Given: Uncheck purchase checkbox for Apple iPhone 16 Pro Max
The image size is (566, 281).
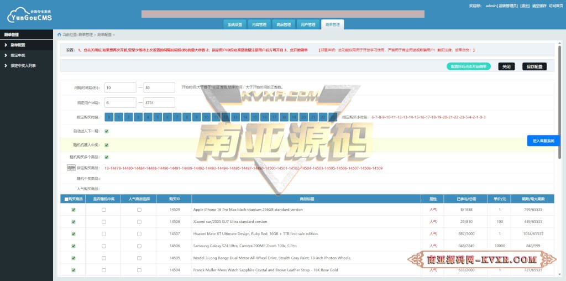Looking at the screenshot, I should click(x=74, y=210).
